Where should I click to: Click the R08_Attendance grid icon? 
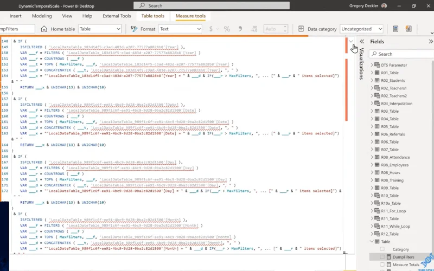[377, 157]
